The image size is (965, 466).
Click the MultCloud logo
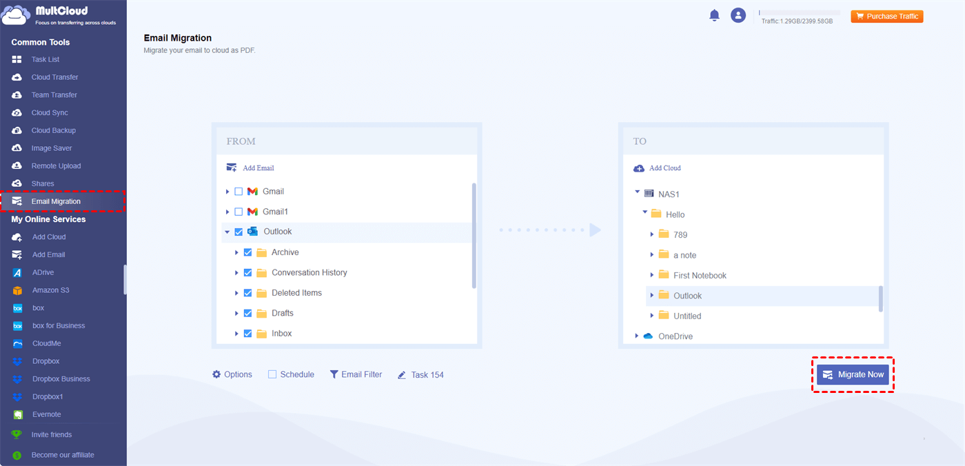pyautogui.click(x=59, y=14)
